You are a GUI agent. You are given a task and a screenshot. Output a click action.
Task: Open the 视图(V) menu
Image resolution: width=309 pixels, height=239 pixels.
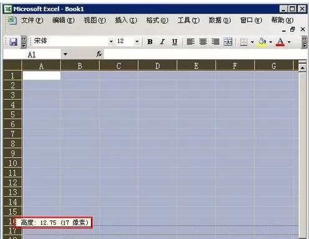pyautogui.click(x=95, y=21)
